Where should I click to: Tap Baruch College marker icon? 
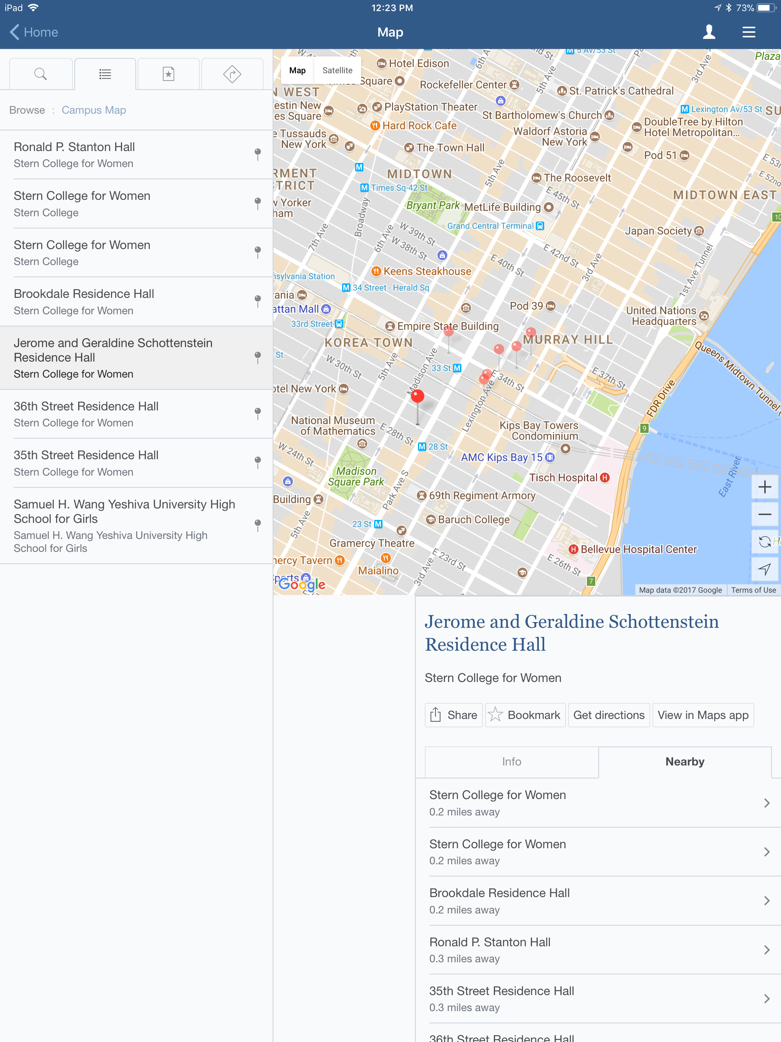(431, 519)
